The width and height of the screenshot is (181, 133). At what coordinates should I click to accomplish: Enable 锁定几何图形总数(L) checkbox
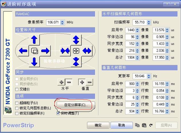17,108
